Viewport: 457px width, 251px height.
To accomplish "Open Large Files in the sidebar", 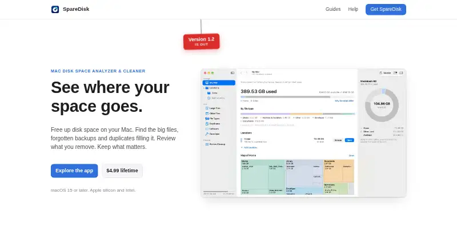I will coord(213,108).
